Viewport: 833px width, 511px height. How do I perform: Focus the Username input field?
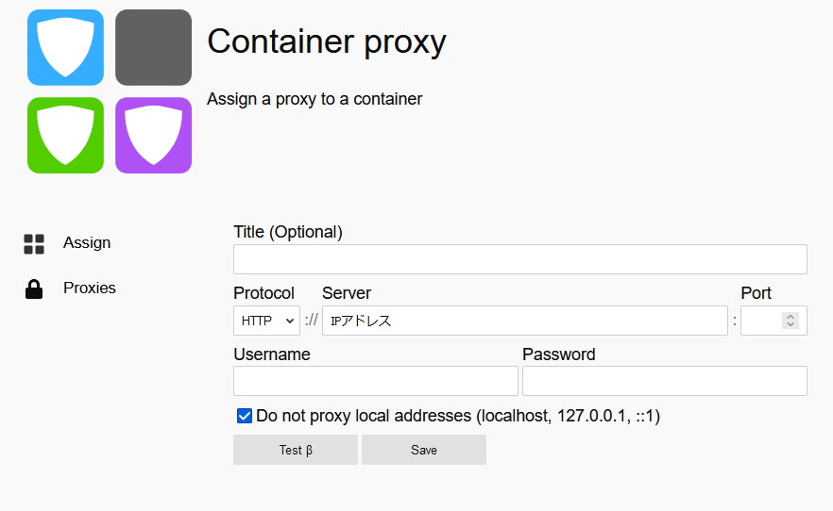pos(376,381)
